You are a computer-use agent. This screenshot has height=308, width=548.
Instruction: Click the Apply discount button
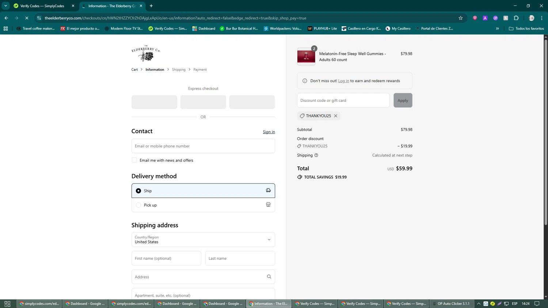point(403,100)
